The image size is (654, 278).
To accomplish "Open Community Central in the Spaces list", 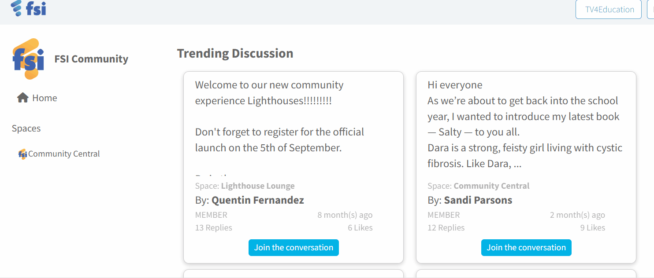I will coord(64,154).
